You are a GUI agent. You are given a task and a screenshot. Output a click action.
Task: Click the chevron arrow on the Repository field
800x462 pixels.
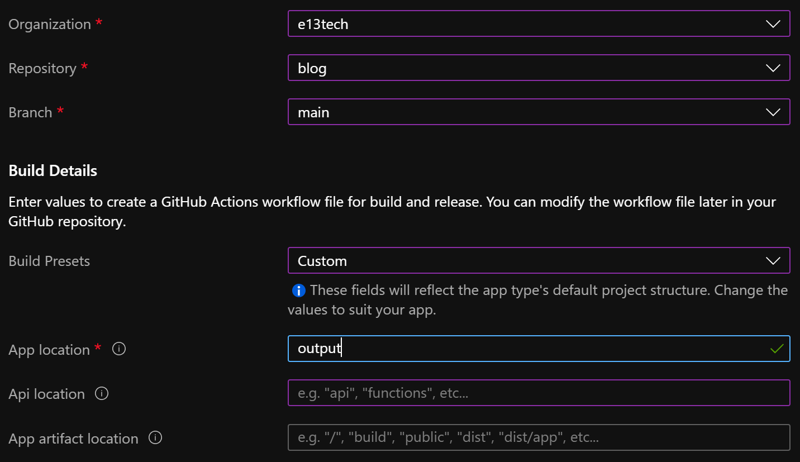773,68
